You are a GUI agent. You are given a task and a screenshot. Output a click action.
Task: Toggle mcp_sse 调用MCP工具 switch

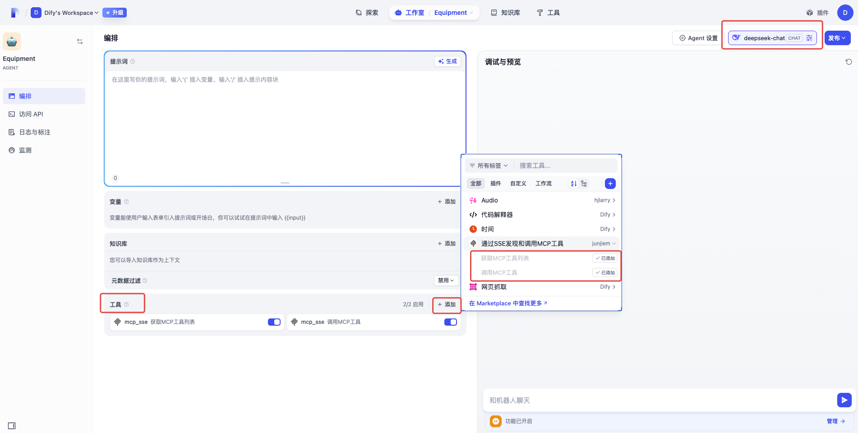point(451,322)
